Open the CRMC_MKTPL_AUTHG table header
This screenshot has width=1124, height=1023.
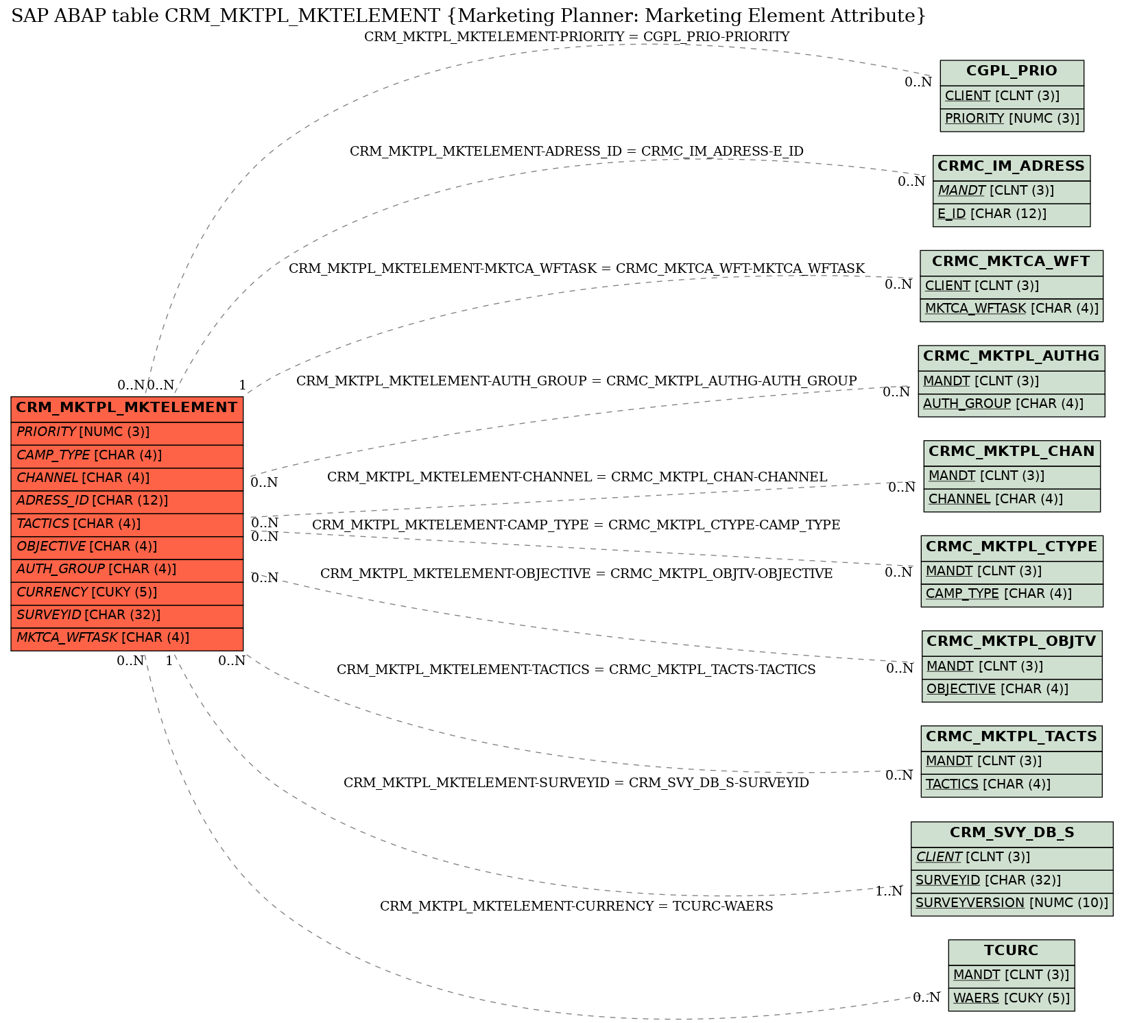1011,357
